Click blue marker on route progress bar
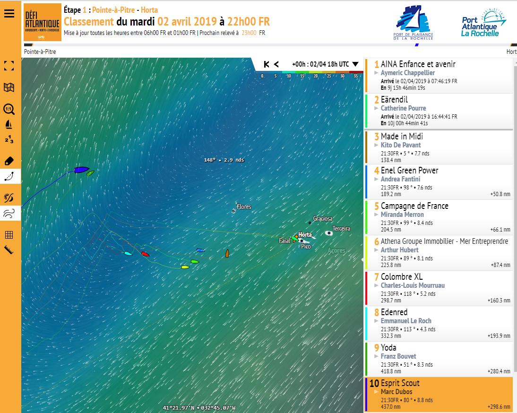The image size is (517, 413). click(x=417, y=44)
